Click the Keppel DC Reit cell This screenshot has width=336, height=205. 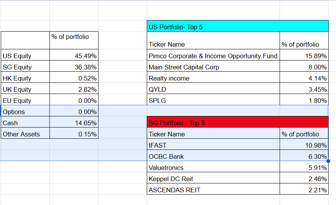[x=213, y=179]
